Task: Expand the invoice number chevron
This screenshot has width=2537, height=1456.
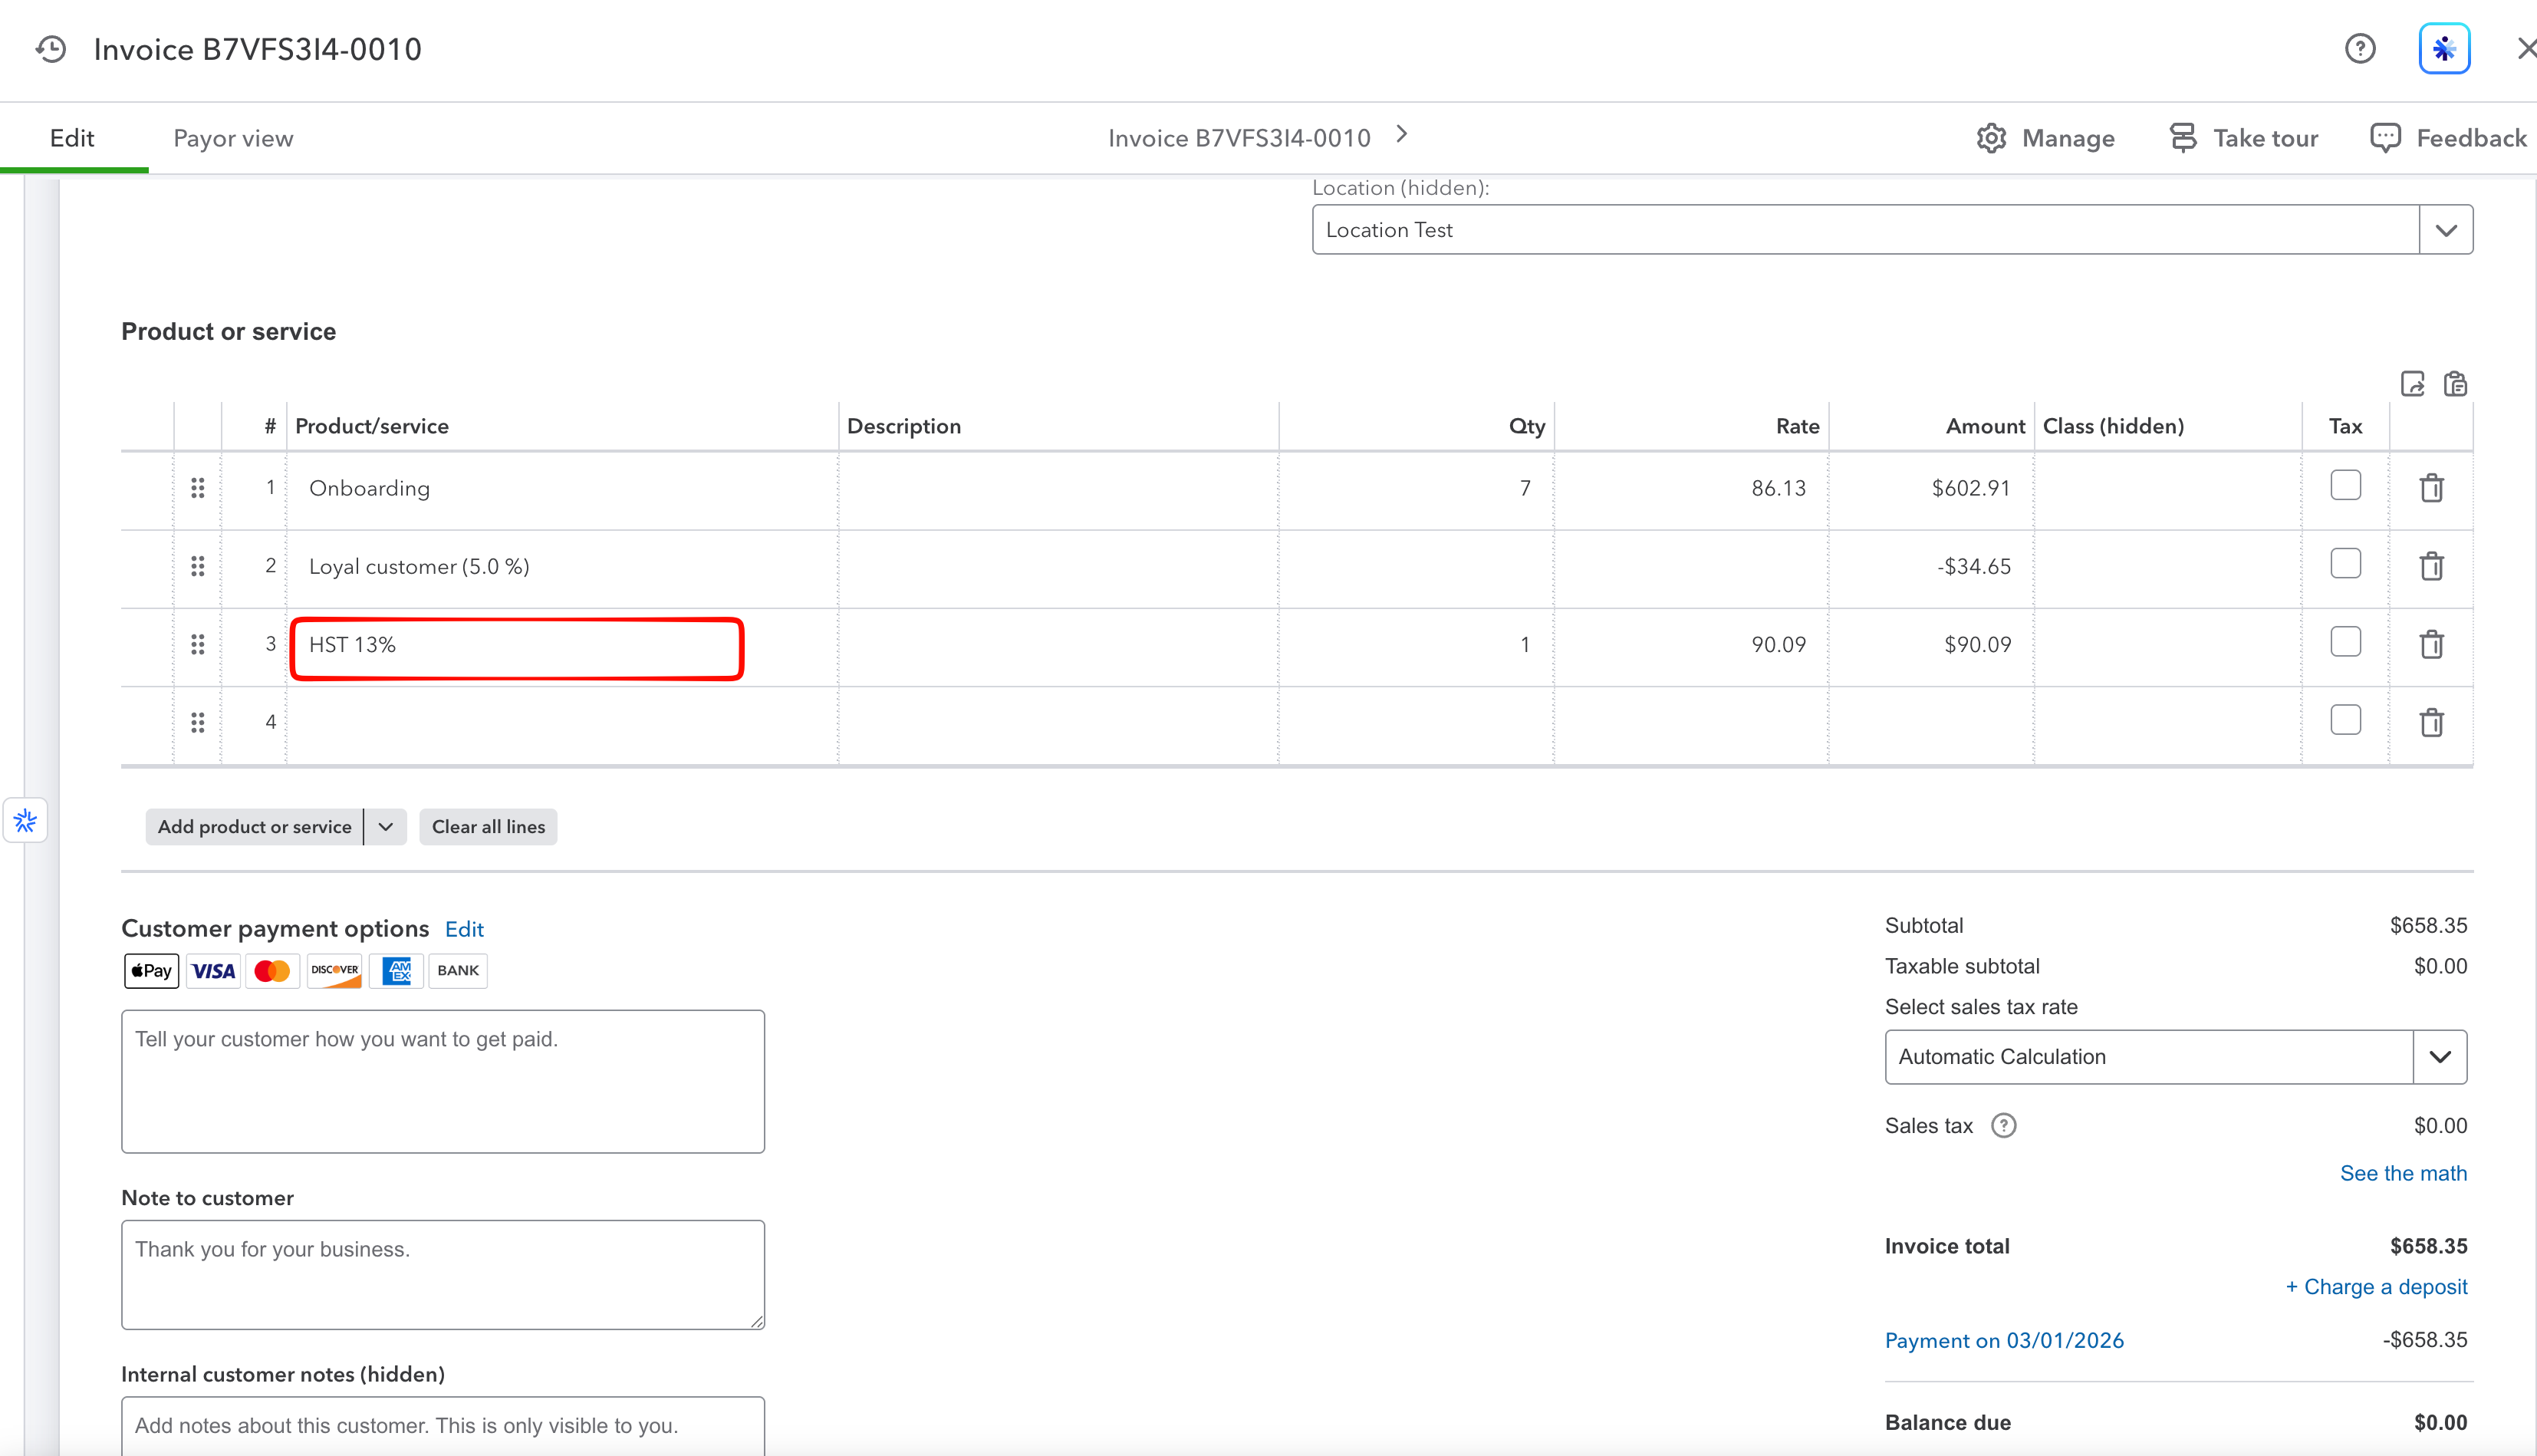Action: point(1401,134)
